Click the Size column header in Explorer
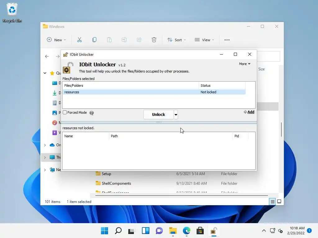 [x=261, y=69]
